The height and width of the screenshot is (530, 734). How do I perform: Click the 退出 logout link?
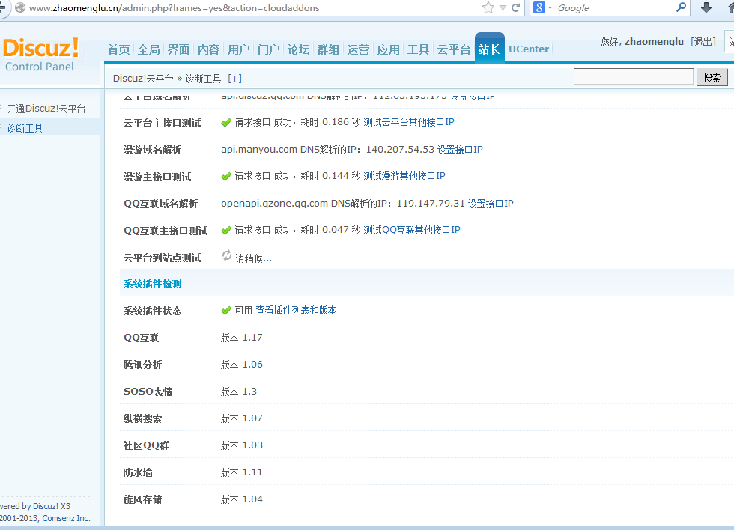[x=703, y=42]
